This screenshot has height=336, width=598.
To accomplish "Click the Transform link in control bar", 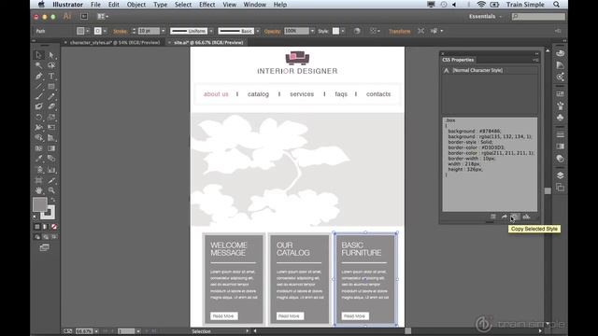I will click(x=399, y=31).
